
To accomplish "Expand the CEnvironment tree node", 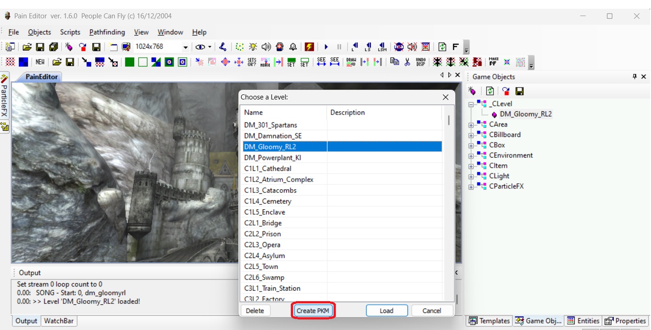I will (x=470, y=156).
